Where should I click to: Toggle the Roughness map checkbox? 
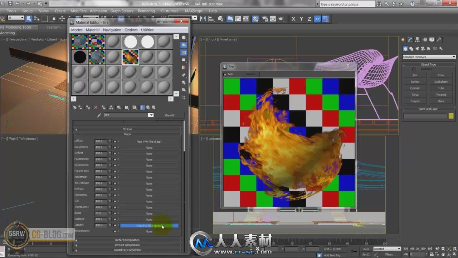tap(115, 147)
